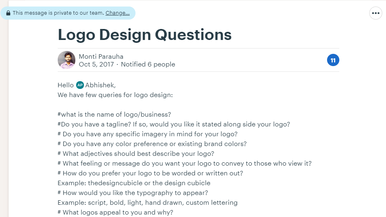Click the line asking name of logo/business
Screen dimensions: 386x217
[114, 115]
